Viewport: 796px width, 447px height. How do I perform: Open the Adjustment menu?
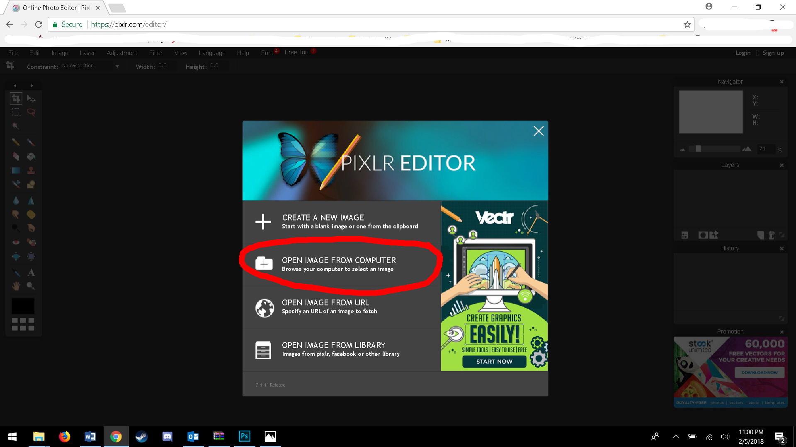pos(122,53)
